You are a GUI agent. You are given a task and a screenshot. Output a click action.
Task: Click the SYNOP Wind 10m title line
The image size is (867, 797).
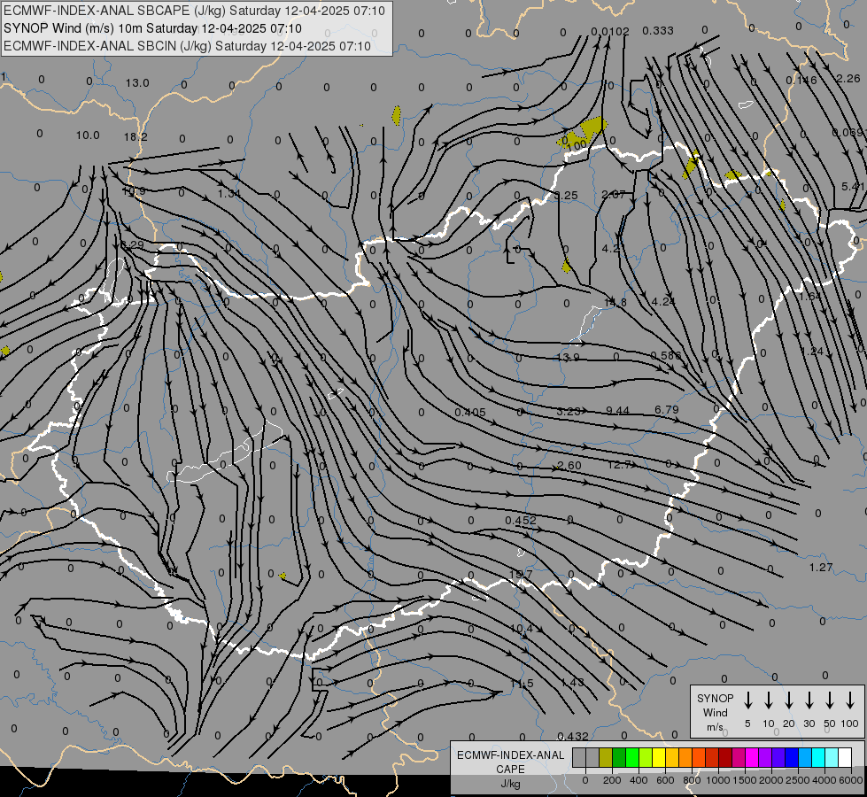pyautogui.click(x=152, y=28)
